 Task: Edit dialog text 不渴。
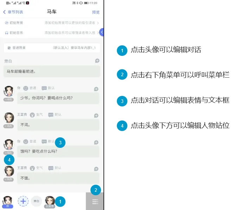[x=58, y=125]
